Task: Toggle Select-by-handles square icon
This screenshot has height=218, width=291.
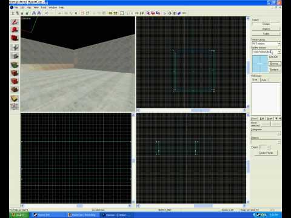Action: click(122, 13)
